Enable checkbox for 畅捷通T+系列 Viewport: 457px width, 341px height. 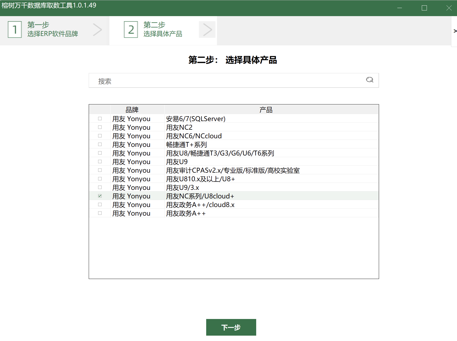[100, 144]
